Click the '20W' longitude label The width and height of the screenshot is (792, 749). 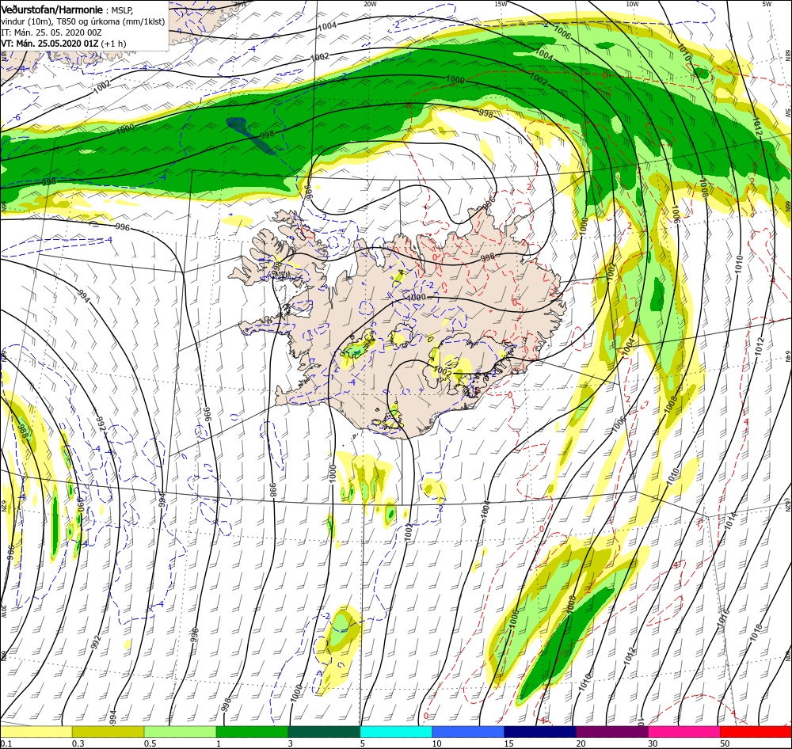pyautogui.click(x=370, y=4)
